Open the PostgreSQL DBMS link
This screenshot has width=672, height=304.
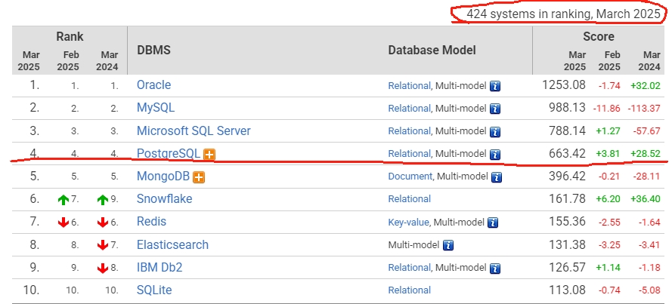pyautogui.click(x=169, y=153)
